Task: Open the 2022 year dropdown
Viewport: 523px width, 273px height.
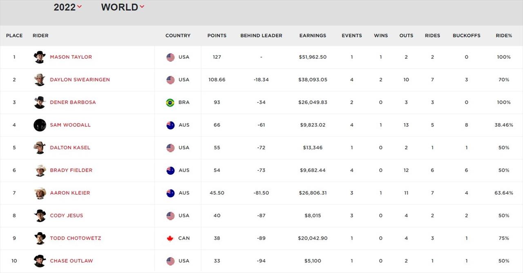Action: click(68, 7)
